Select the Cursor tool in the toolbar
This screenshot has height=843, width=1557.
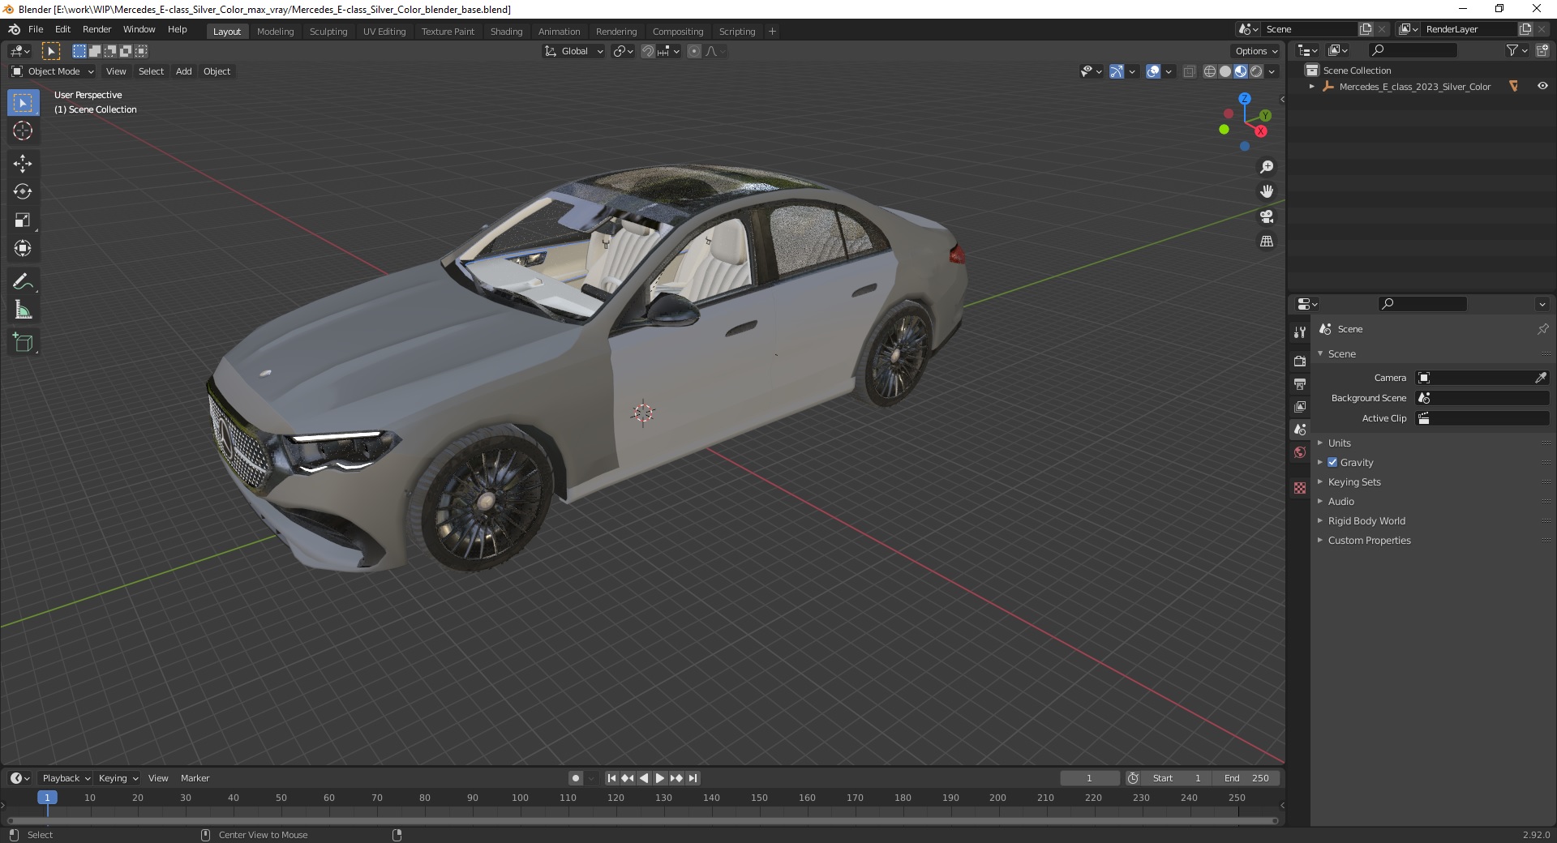click(x=23, y=131)
